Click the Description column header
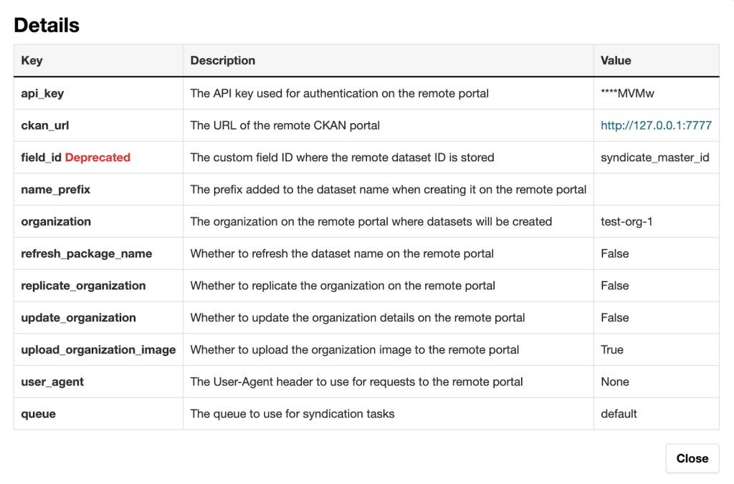Screen dimensions: 734x484 pos(221,61)
